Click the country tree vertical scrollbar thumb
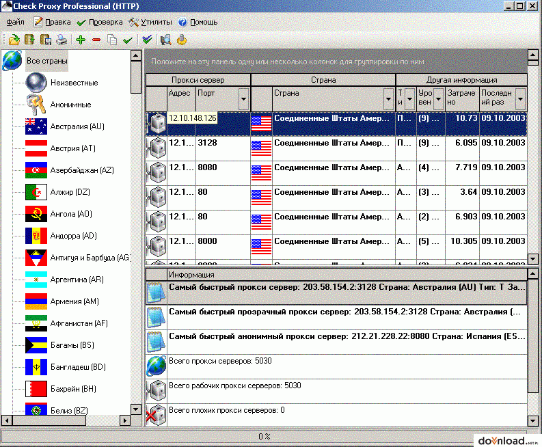 (136, 77)
